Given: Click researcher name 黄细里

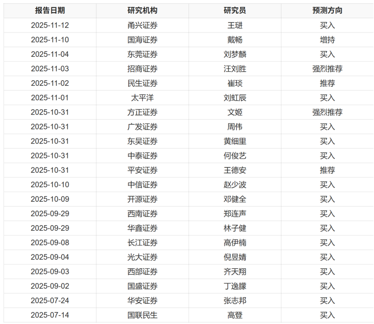Looking at the screenshot, I should (x=235, y=141).
